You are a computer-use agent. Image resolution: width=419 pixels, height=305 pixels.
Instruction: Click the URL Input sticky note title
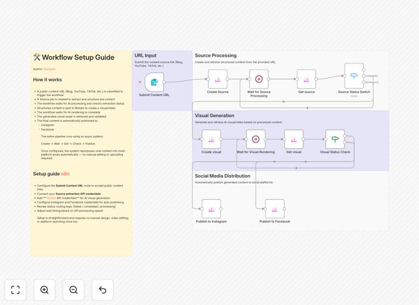pyautogui.click(x=145, y=56)
